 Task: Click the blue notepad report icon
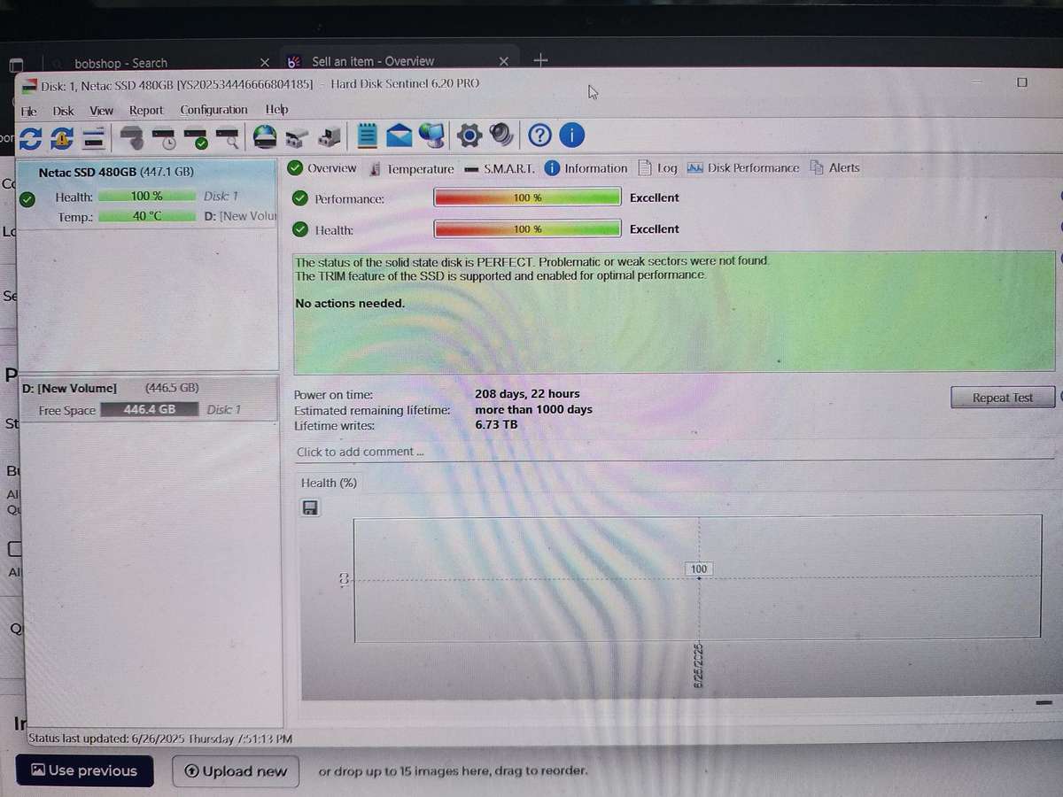click(x=368, y=136)
